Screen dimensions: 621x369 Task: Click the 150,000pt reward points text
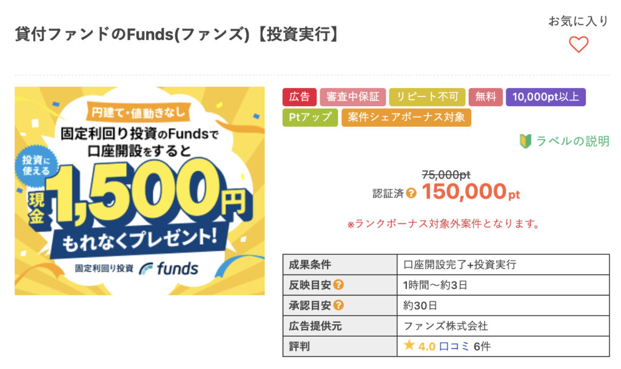[471, 192]
